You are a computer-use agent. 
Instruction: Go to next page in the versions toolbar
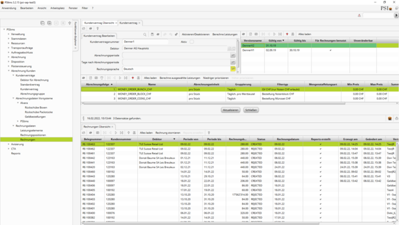click(x=275, y=34)
